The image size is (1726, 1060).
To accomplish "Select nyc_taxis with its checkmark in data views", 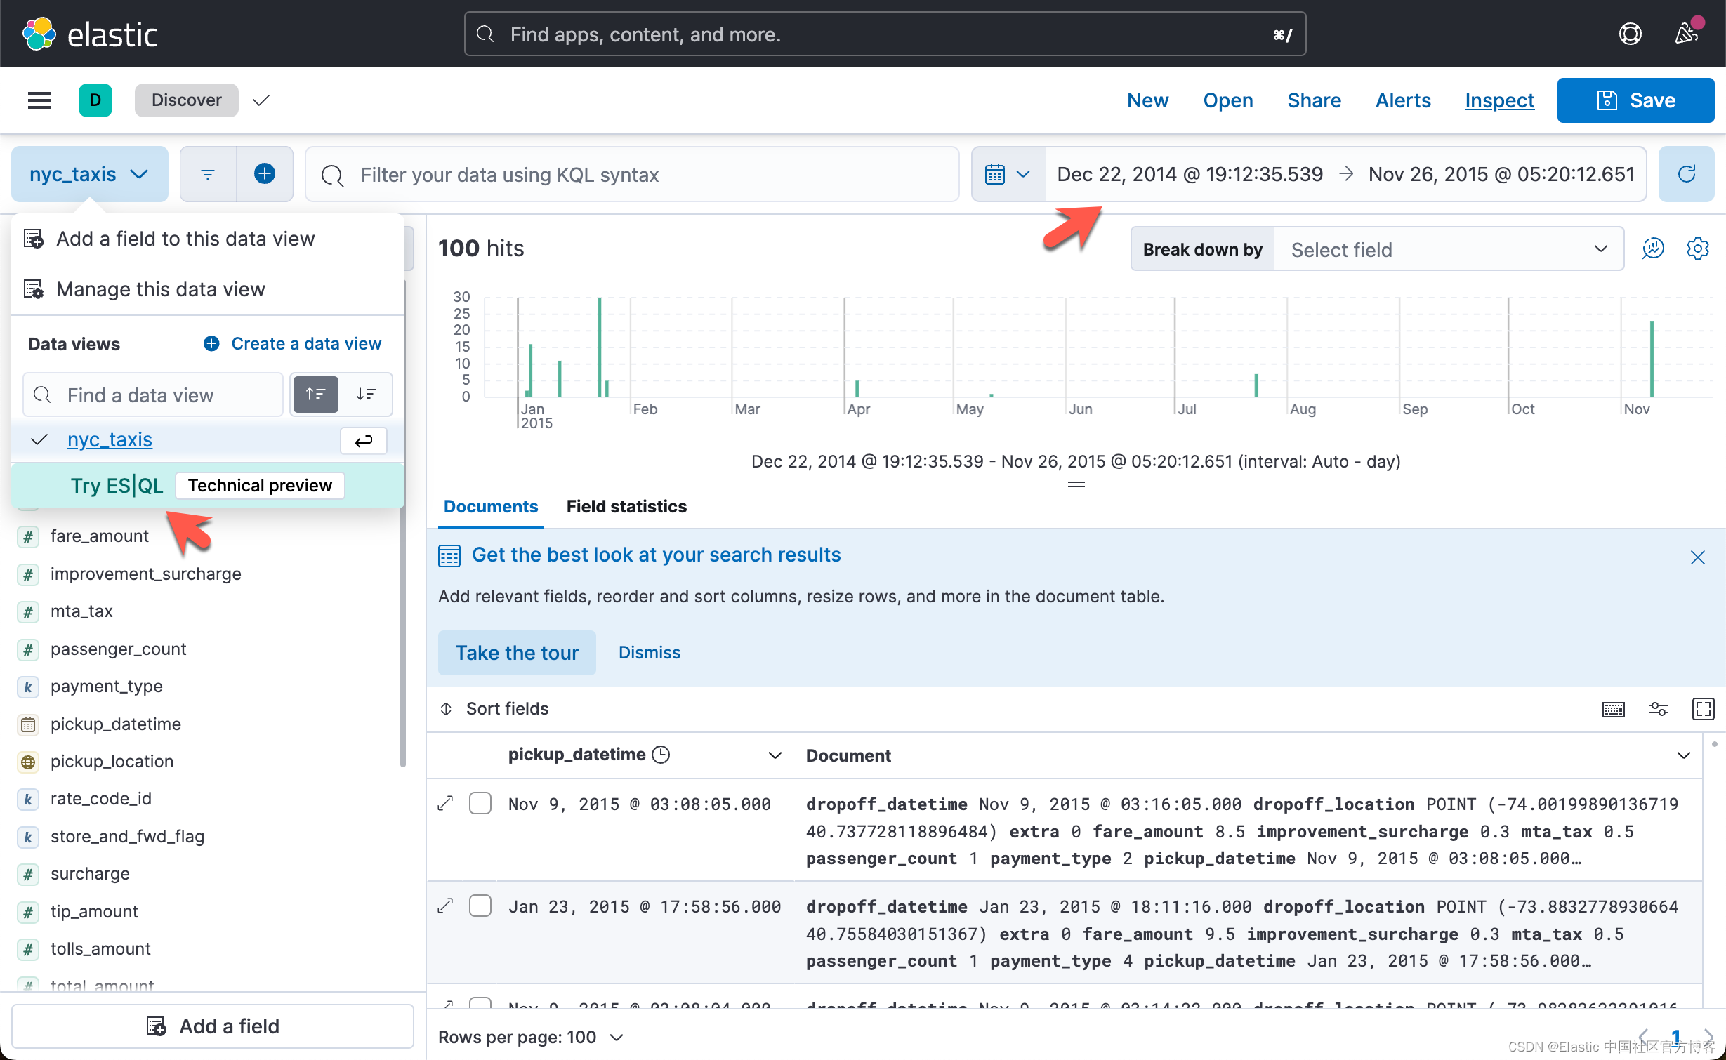I will [x=39, y=439].
